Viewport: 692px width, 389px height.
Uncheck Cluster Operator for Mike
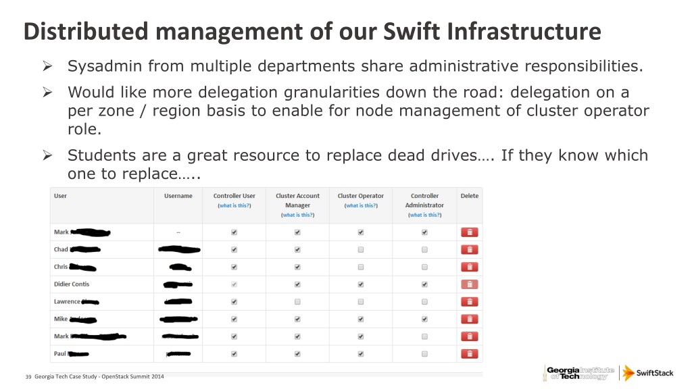pos(361,319)
